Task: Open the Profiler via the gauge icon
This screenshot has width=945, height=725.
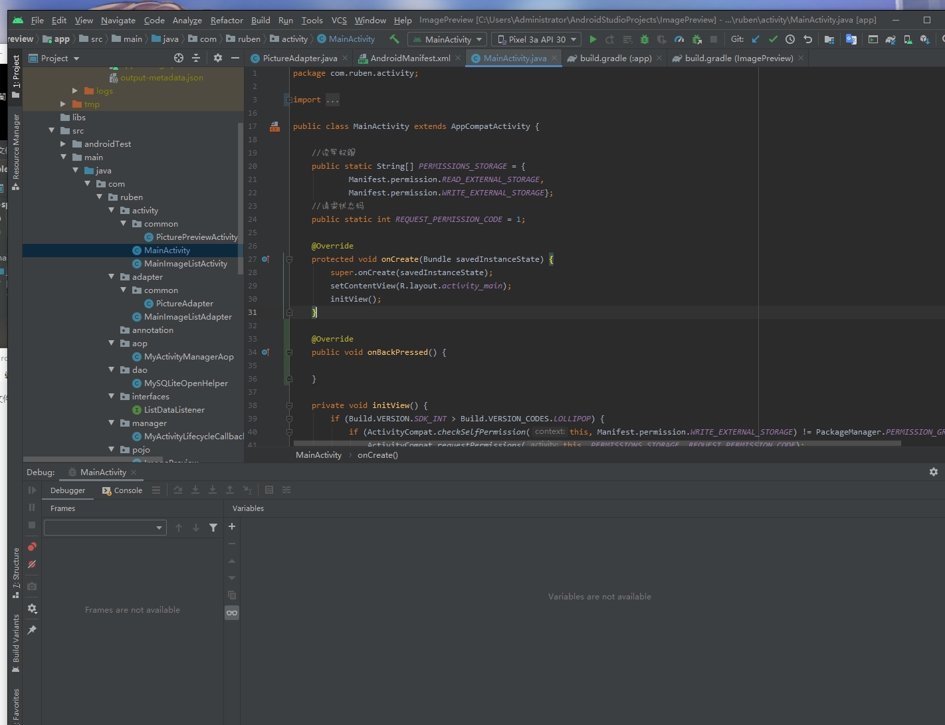Action: point(679,39)
